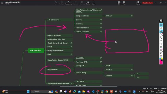
Task: Open the note icon on Forest
Action: 71,47
